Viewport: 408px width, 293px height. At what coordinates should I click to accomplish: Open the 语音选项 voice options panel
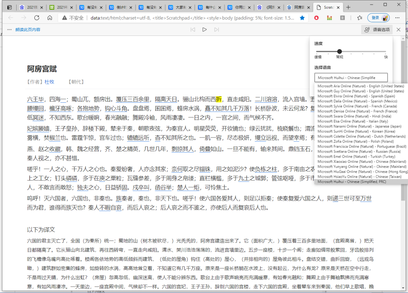coord(376,29)
